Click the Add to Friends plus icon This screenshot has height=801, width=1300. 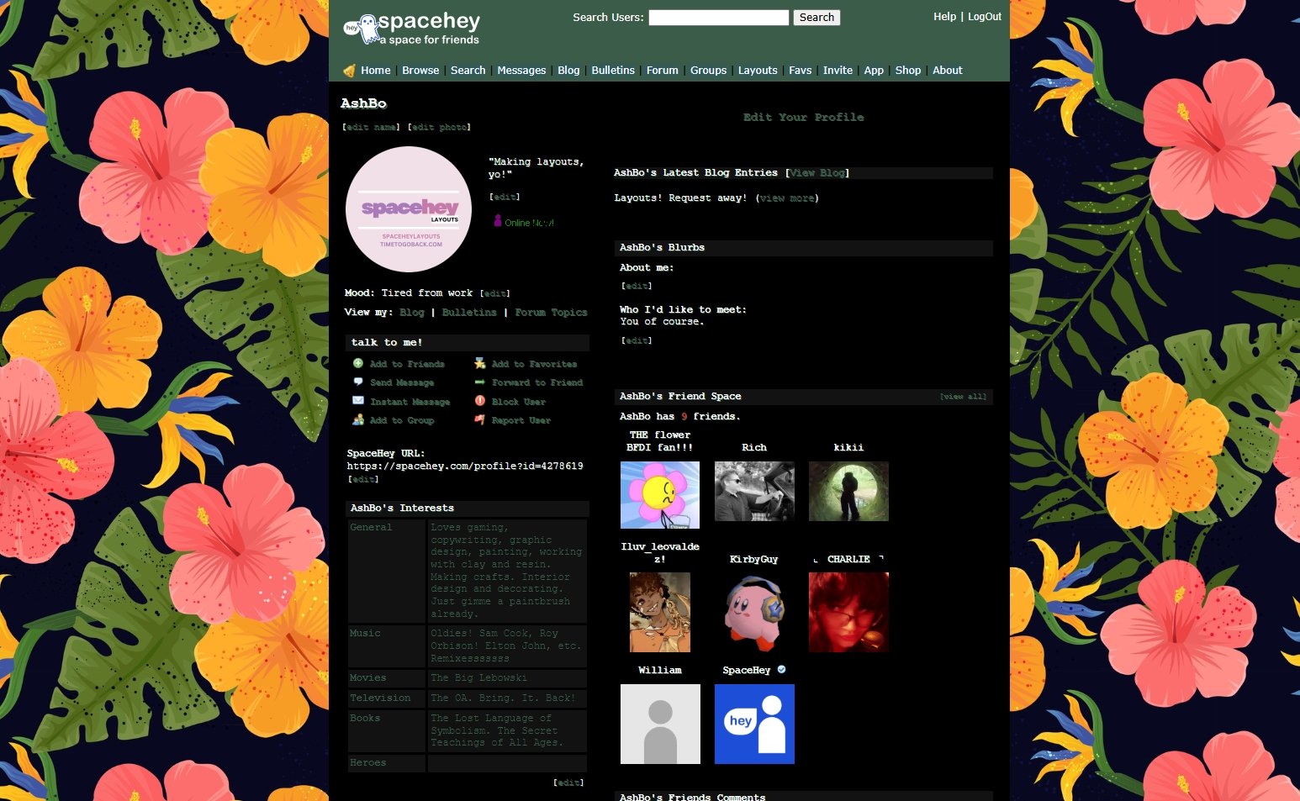coord(358,364)
